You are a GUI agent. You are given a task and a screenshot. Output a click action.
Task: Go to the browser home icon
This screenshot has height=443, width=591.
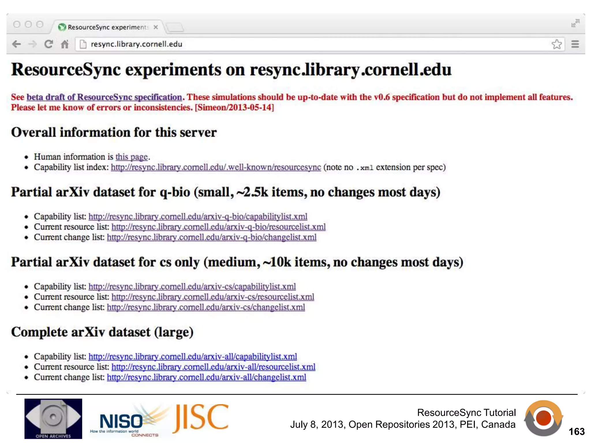coord(65,44)
